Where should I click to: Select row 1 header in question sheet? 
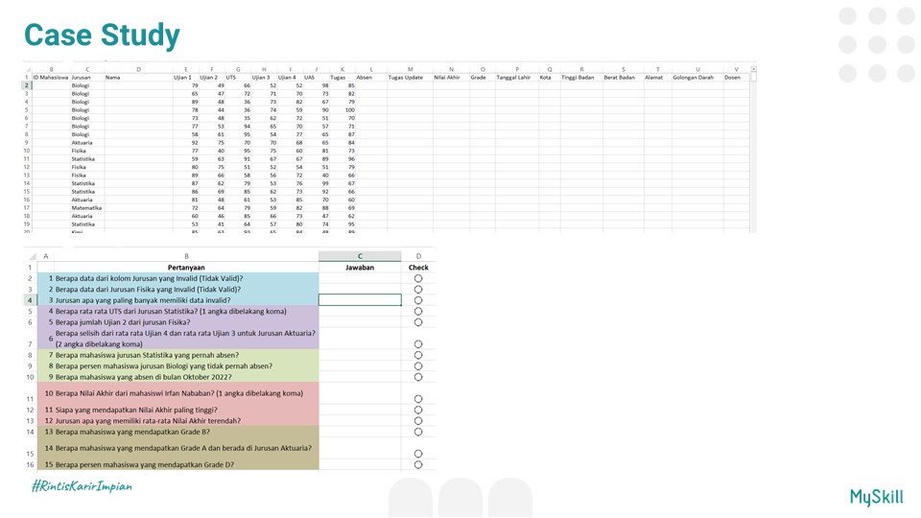(30, 268)
